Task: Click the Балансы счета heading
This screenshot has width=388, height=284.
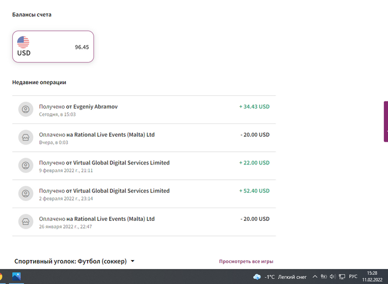Action: point(32,14)
